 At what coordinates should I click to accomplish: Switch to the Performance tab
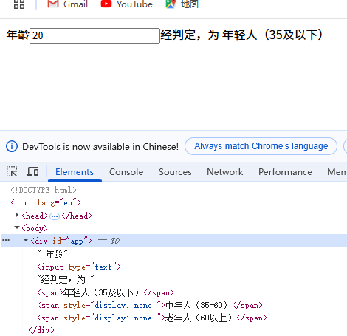tap(285, 172)
